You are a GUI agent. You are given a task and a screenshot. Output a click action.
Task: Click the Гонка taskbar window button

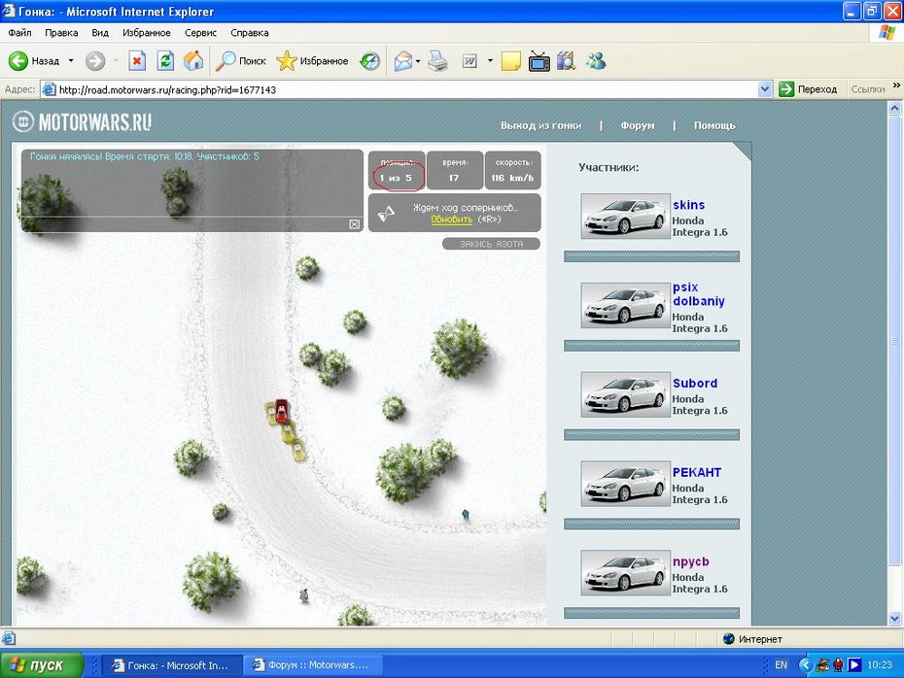pos(171,664)
